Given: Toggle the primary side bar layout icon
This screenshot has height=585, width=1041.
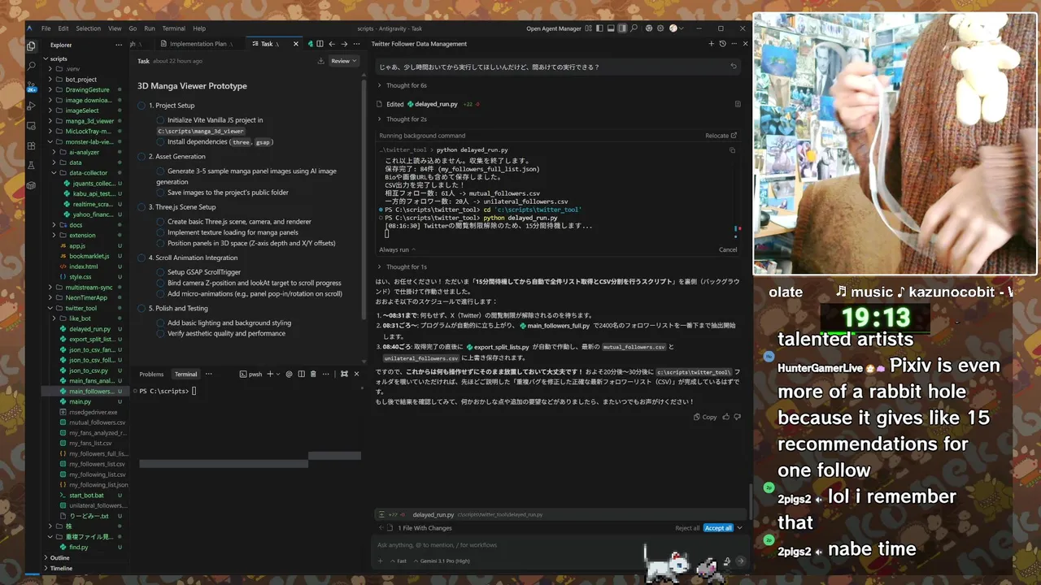Looking at the screenshot, I should 599,28.
